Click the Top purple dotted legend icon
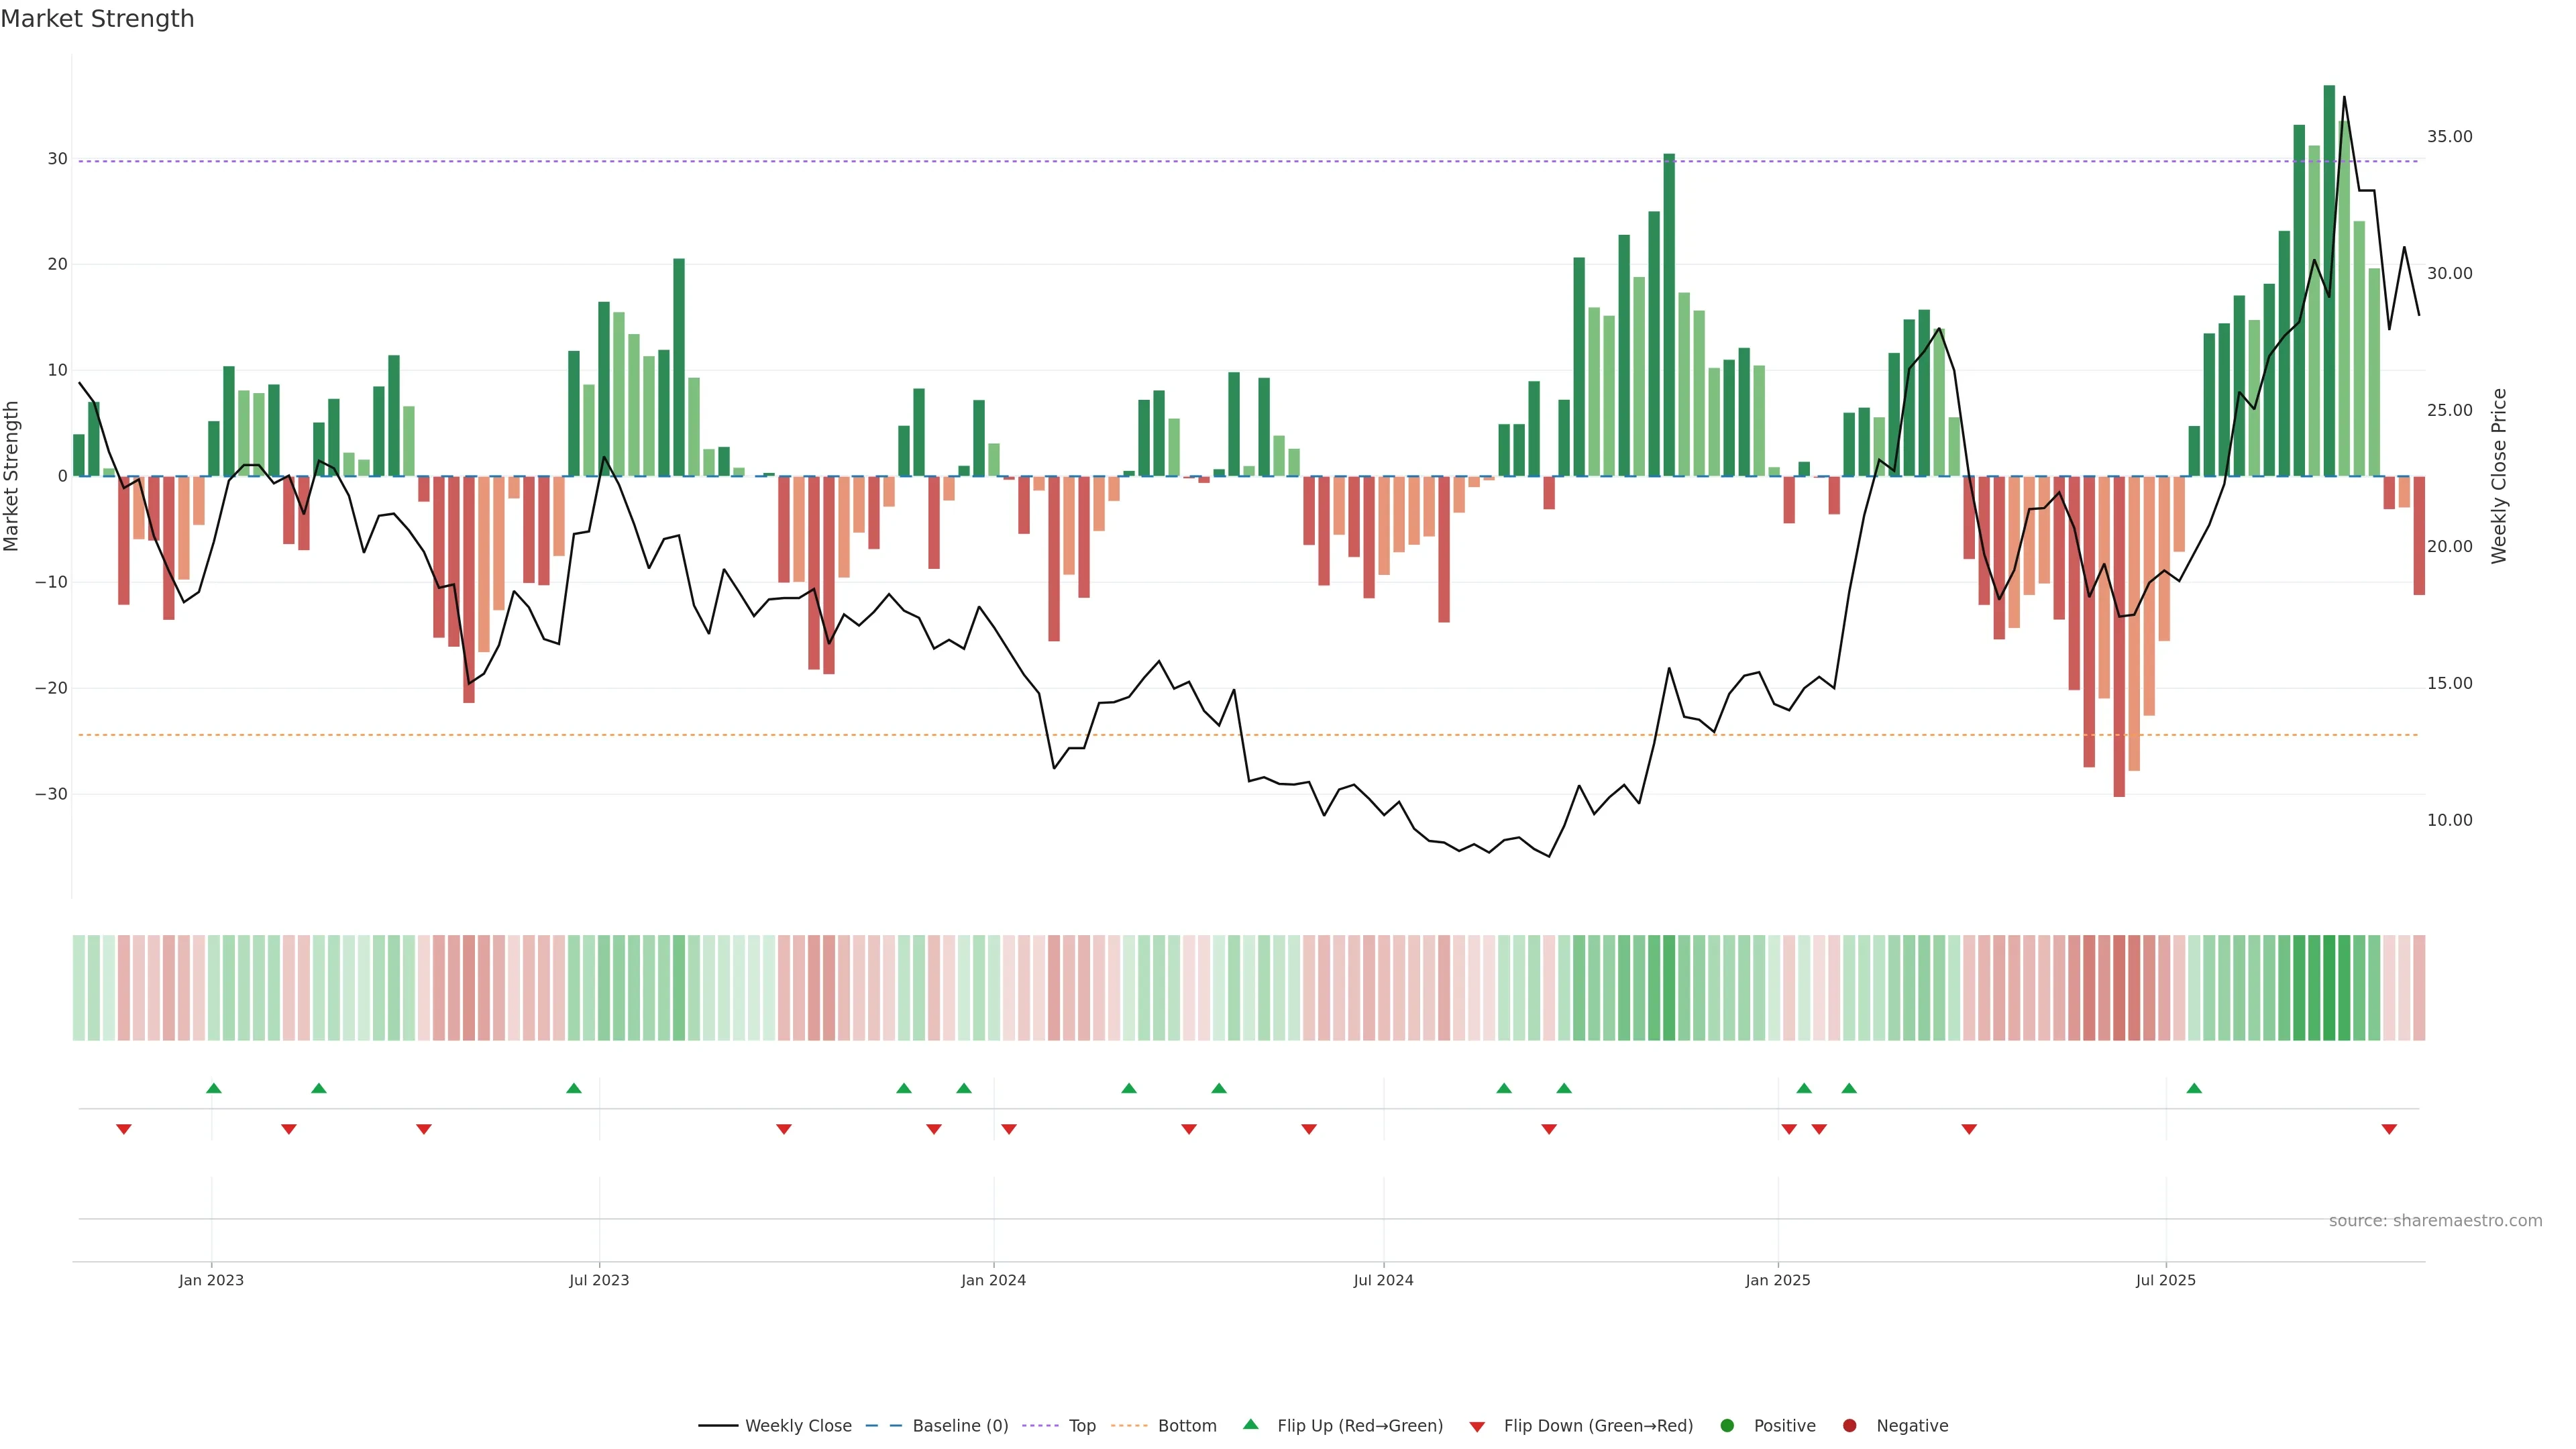2576x1449 pixels. click(1041, 1426)
